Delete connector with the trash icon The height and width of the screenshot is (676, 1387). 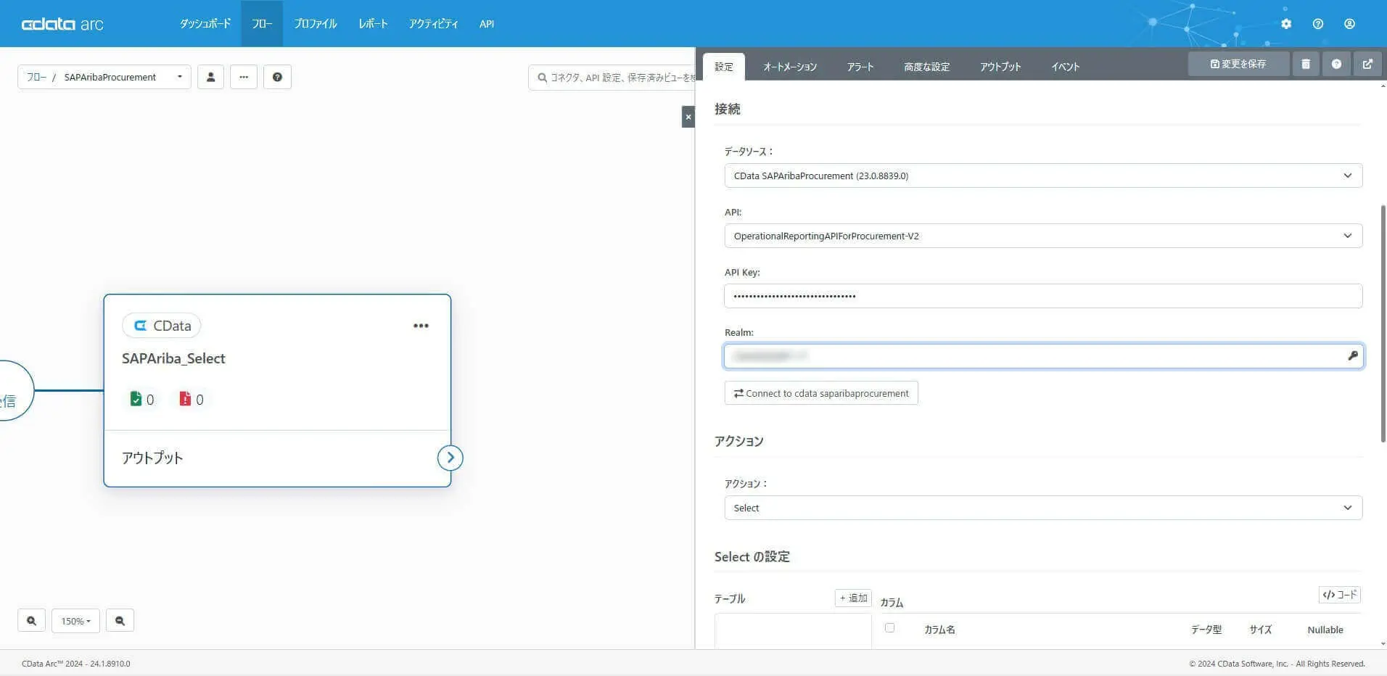point(1306,64)
